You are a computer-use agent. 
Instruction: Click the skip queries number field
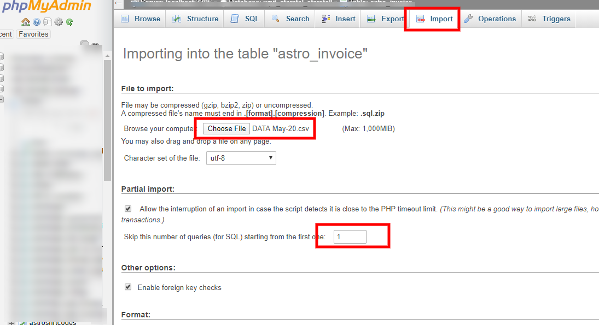(350, 237)
